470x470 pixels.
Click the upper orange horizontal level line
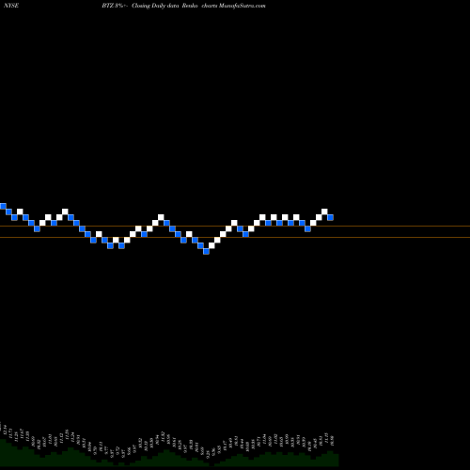click(235, 226)
